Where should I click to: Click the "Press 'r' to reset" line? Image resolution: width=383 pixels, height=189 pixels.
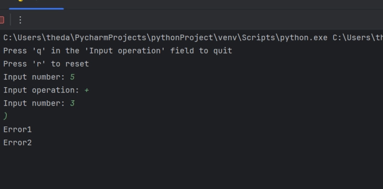point(46,64)
